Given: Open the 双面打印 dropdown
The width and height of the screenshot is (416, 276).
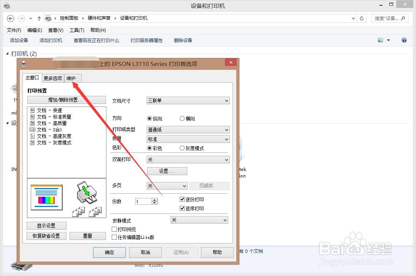Looking at the screenshot, I should click(188, 160).
